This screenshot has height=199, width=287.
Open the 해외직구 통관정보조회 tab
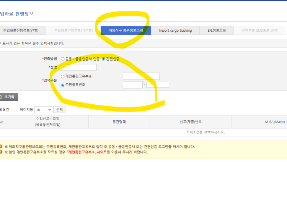126,31
